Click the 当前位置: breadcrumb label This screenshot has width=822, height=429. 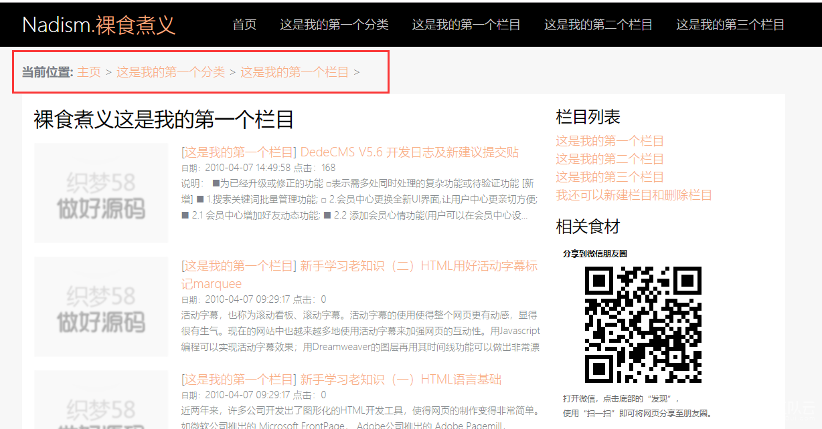coord(48,72)
